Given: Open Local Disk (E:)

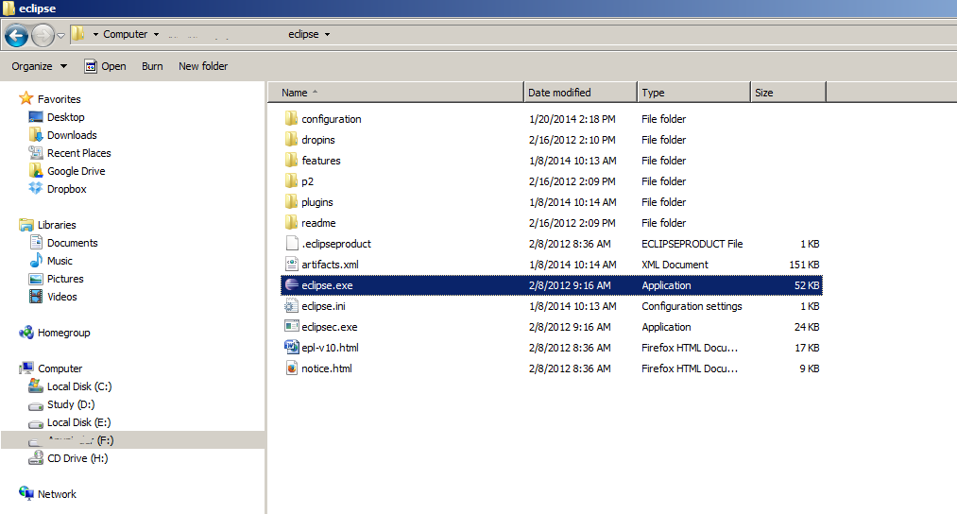Looking at the screenshot, I should point(79,422).
